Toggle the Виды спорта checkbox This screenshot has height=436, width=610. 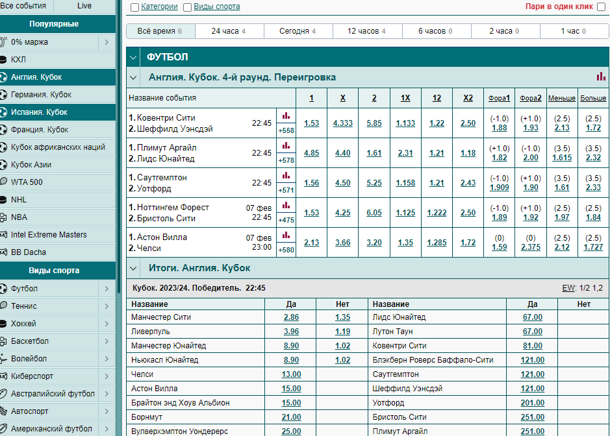point(187,7)
